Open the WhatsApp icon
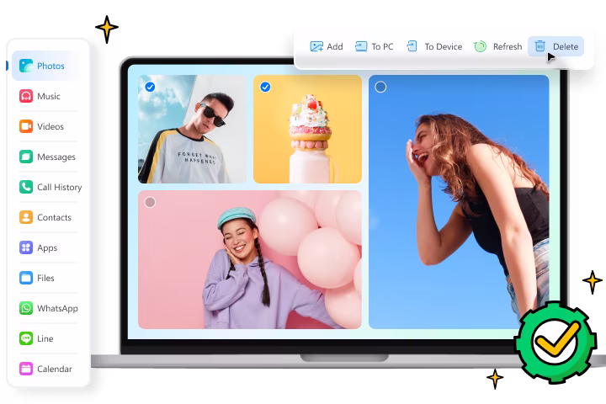Image resolution: width=606 pixels, height=404 pixels. [26, 308]
